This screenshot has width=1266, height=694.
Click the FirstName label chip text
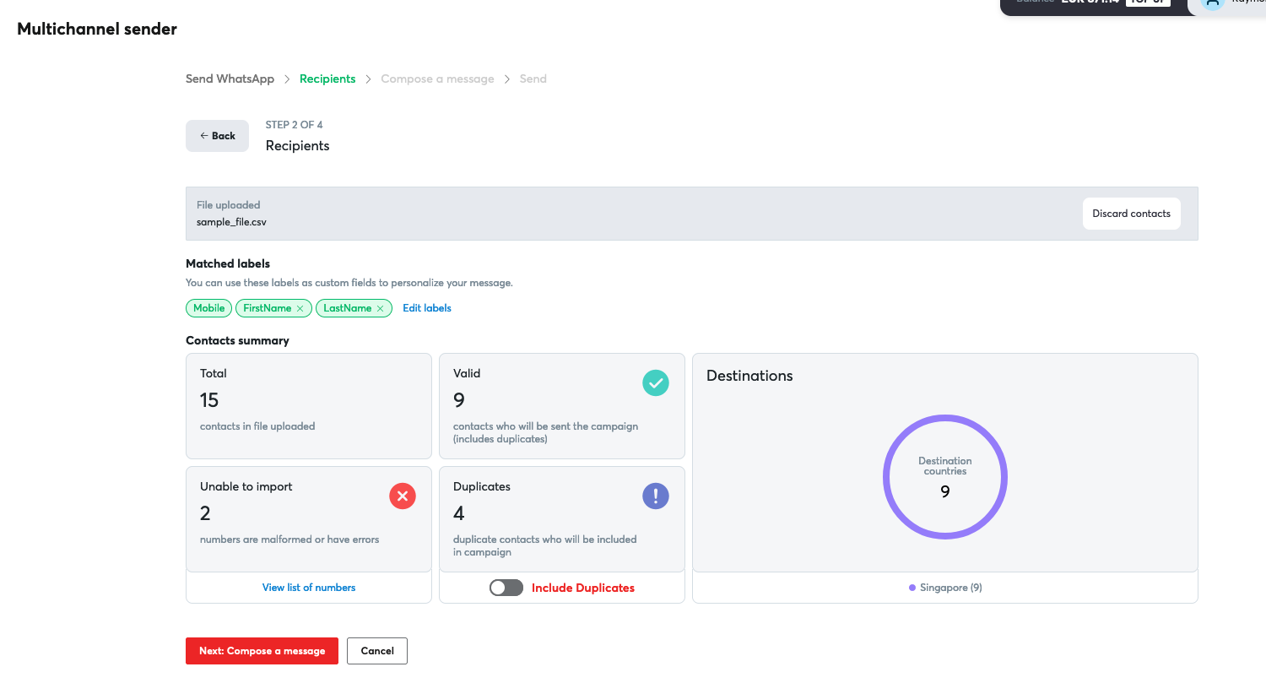(x=268, y=308)
